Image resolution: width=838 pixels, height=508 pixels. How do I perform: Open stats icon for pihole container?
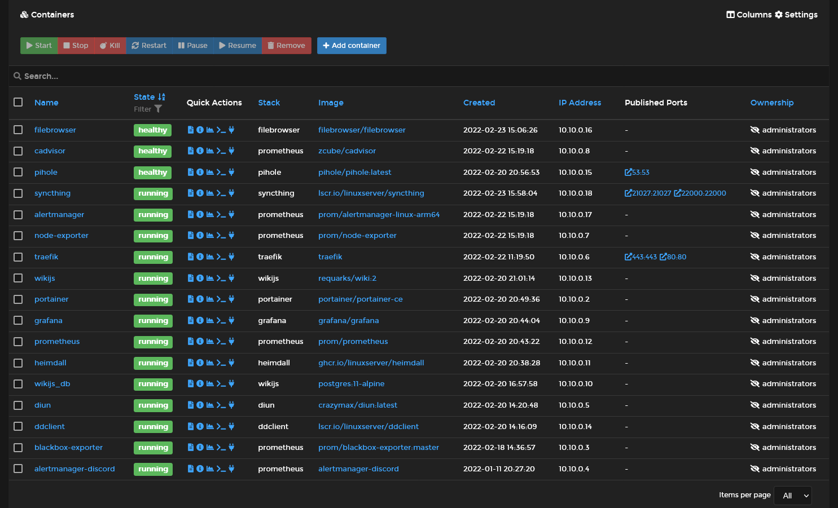(210, 173)
